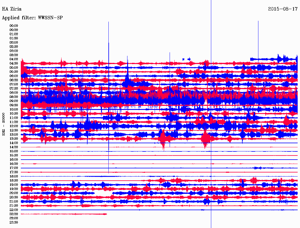The image size is (300, 228).
Task: Select the 22:30 time label
Action: (x=14, y=214)
